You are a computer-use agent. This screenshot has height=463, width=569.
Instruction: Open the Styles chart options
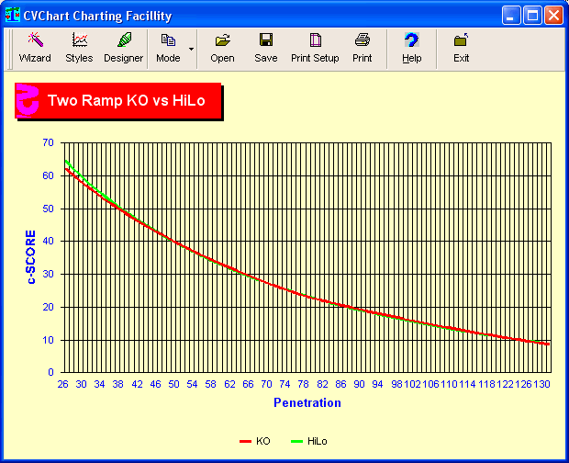click(79, 47)
